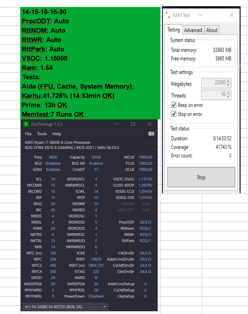Click the ProcODT value 36.9 Ω

tap(146, 222)
